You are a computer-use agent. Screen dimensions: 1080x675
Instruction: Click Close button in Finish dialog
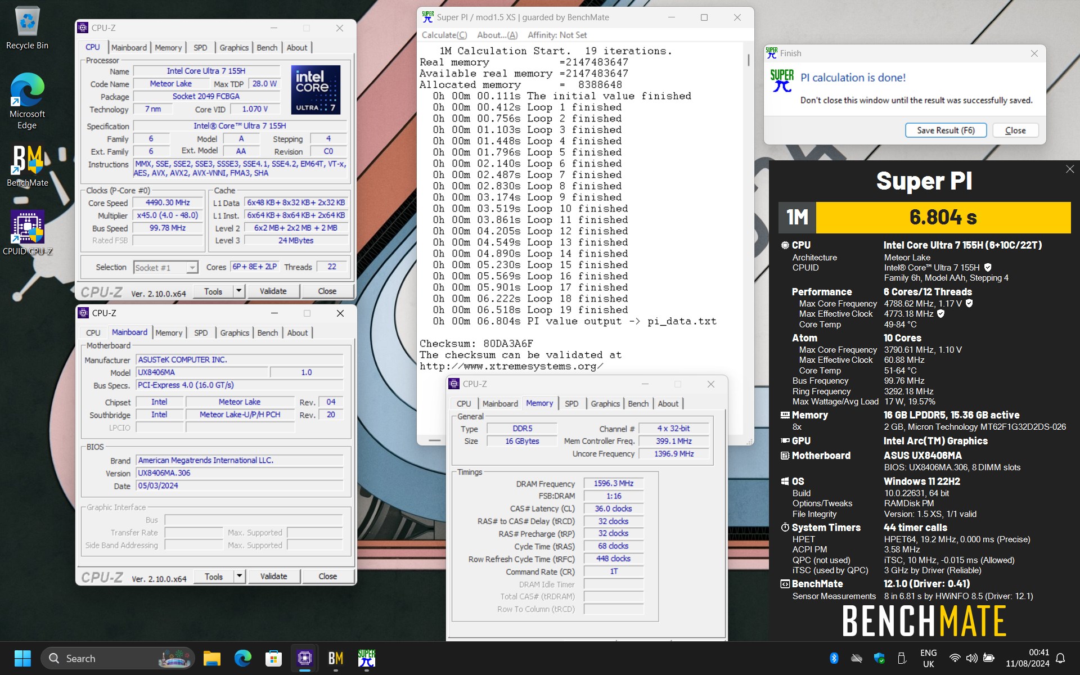(x=1015, y=130)
